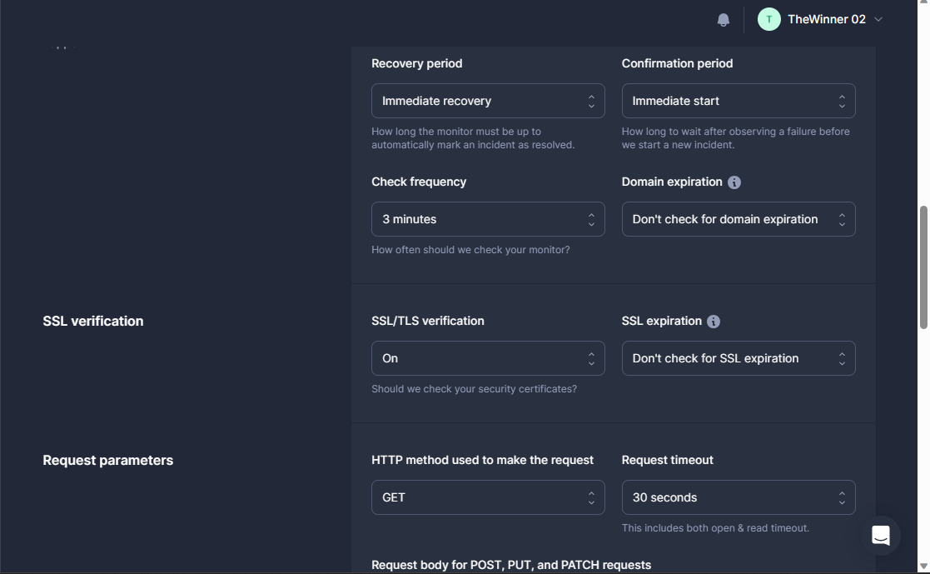930x574 pixels.
Task: Click the Request timeout stepper arrows
Action: tap(842, 497)
